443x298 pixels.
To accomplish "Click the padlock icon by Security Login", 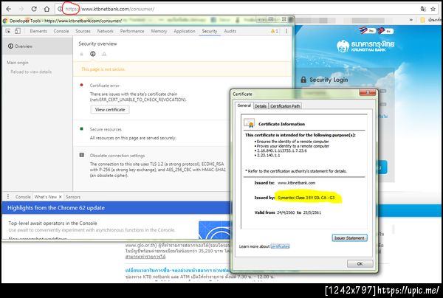I will coord(303,80).
